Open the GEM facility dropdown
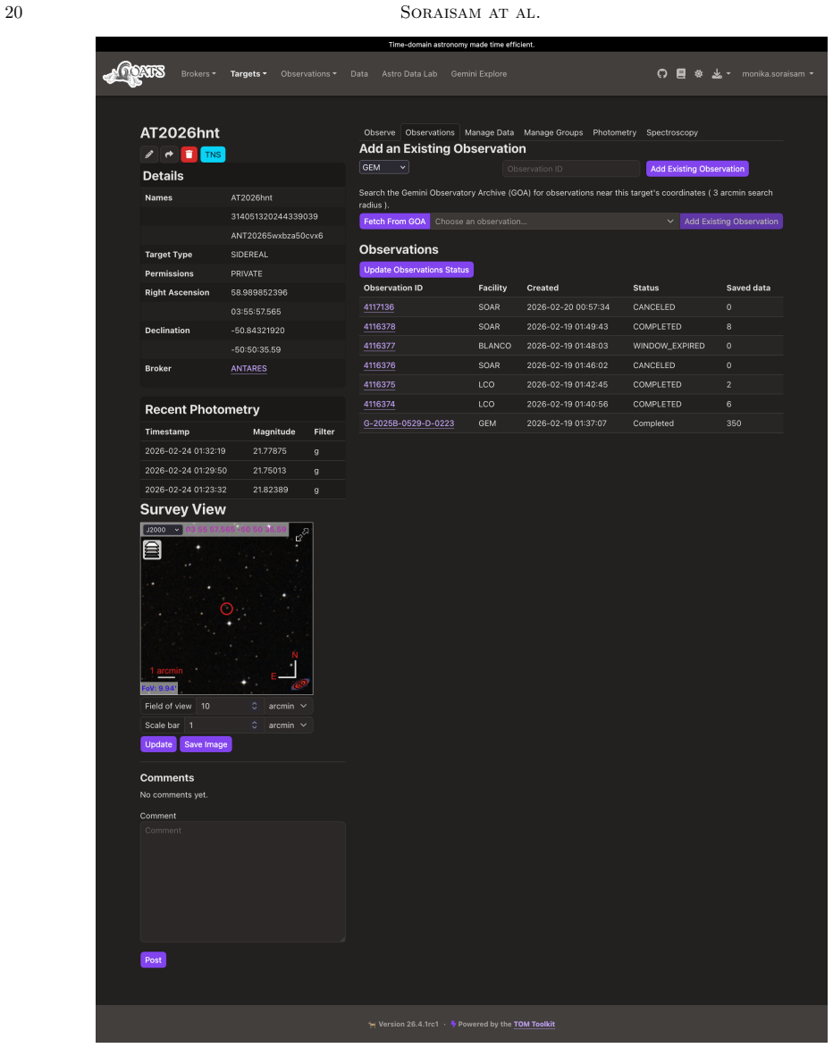The height and width of the screenshot is (1048, 833). (383, 168)
